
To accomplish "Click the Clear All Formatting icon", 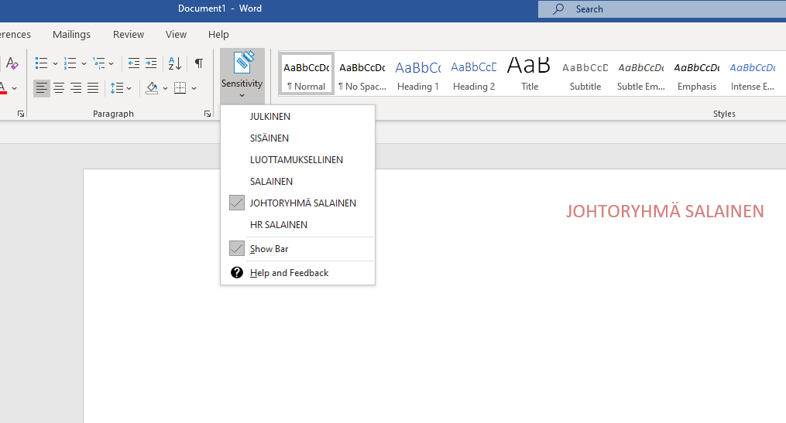I will point(12,63).
